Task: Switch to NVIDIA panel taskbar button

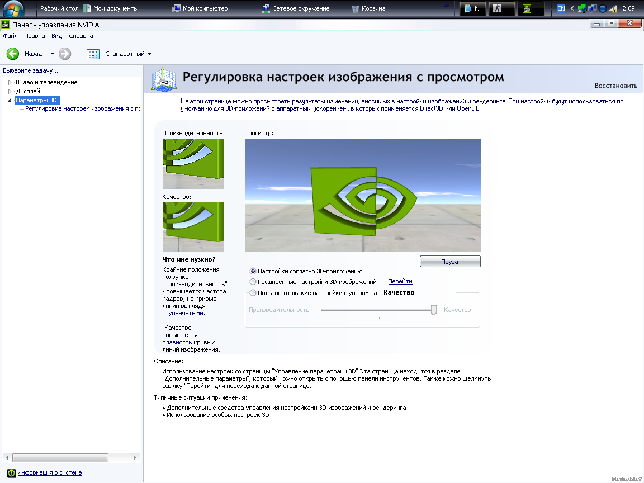Action: coord(531,8)
